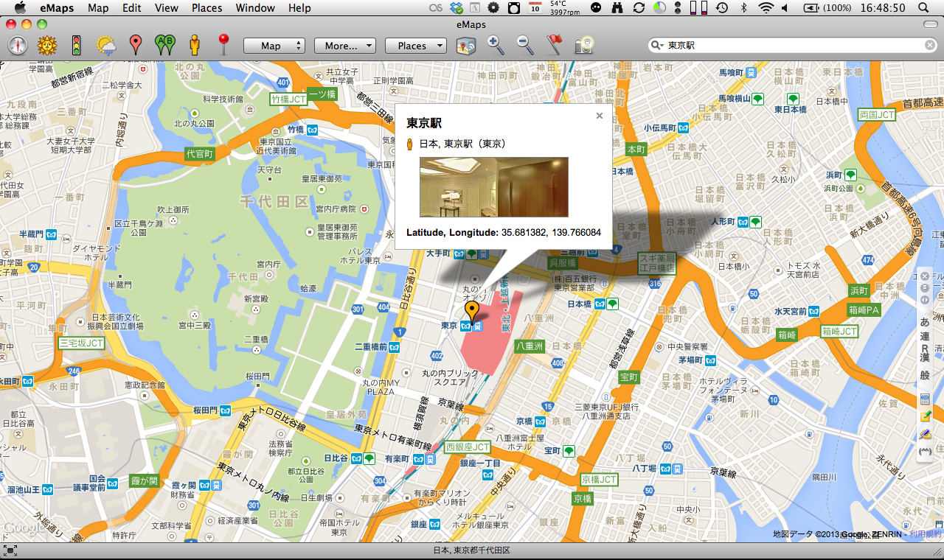Close the 東京駅 info popup
The width and height of the screenshot is (944, 560).
click(600, 116)
